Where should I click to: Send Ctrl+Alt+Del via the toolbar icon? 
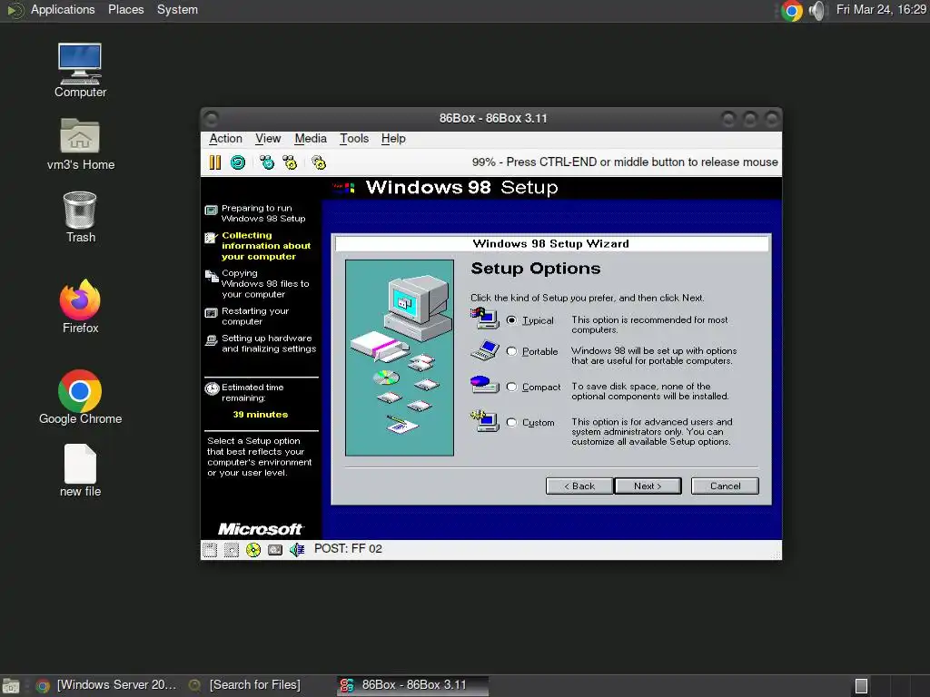(267, 162)
